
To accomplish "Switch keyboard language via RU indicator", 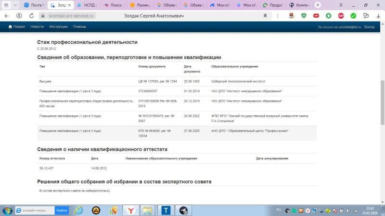I will tap(279, 210).
